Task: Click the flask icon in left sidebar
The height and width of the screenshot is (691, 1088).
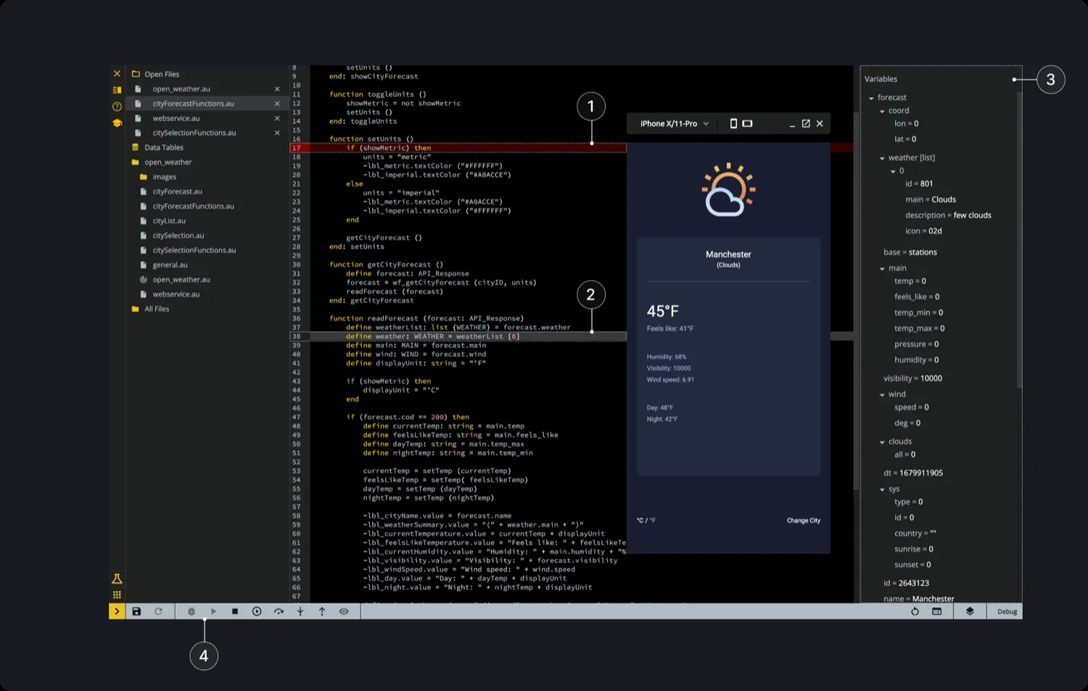Action: tap(117, 579)
